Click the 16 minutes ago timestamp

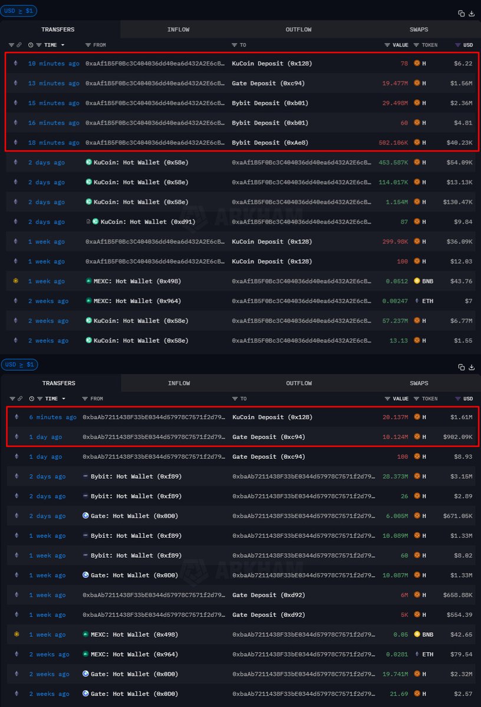click(x=54, y=123)
